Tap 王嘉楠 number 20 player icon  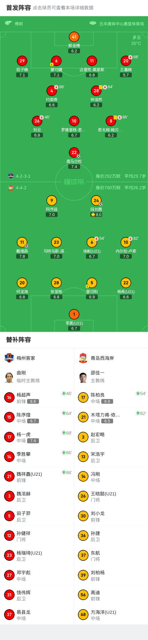[126, 61]
